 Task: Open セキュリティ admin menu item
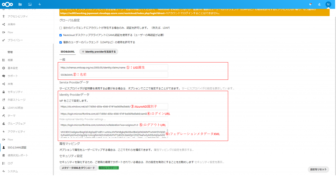(x=15, y=92)
